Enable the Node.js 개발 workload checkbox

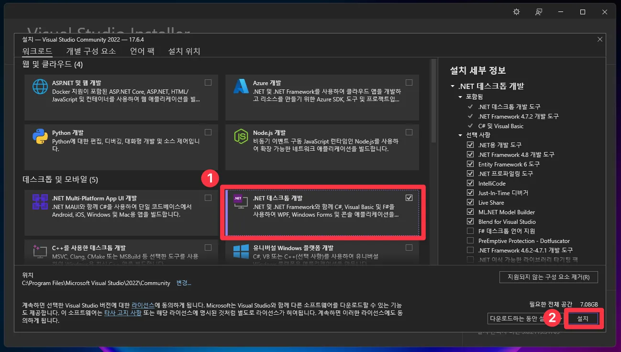[409, 132]
